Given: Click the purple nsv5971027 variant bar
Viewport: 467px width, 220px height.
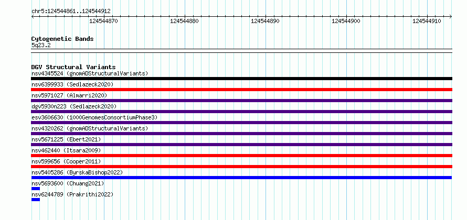Looking at the screenshot, I should [x=241, y=101].
